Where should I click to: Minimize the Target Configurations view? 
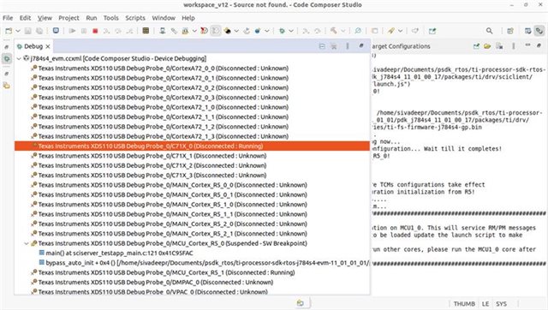[x=527, y=45]
